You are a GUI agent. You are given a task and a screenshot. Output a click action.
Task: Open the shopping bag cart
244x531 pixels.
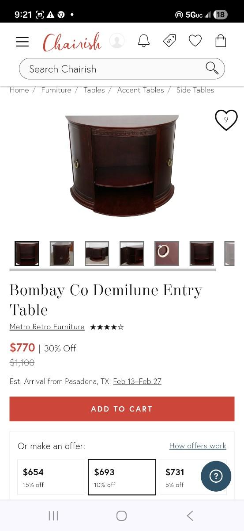pyautogui.click(x=221, y=41)
